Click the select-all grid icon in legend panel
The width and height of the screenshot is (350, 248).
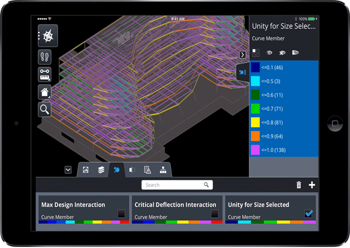(x=255, y=52)
